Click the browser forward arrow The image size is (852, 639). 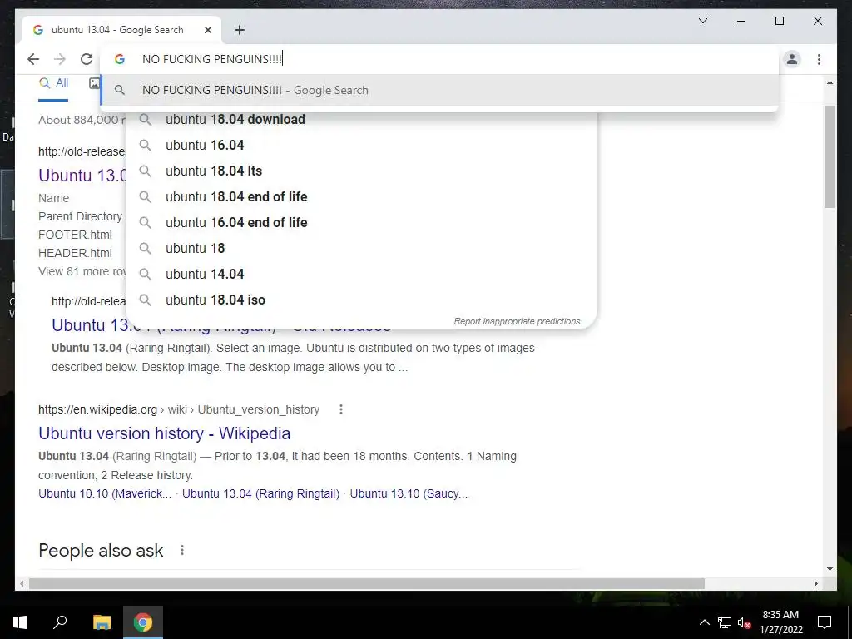(x=60, y=59)
